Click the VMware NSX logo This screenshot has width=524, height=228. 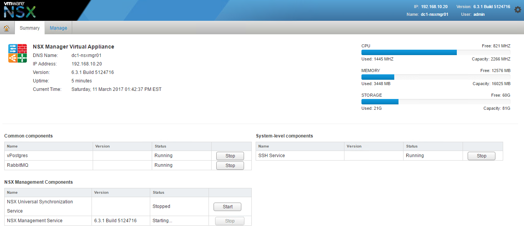tap(20, 10)
